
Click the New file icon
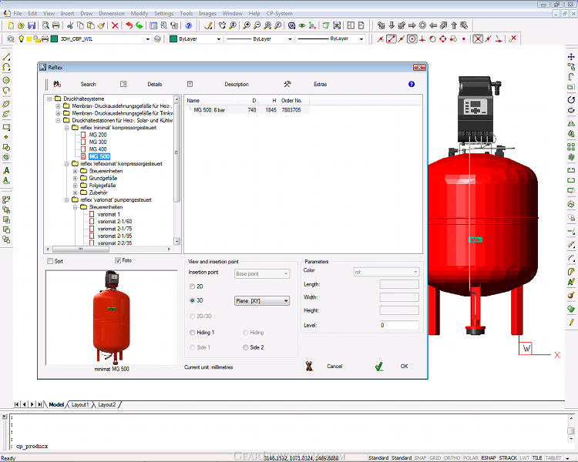[x=11, y=25]
